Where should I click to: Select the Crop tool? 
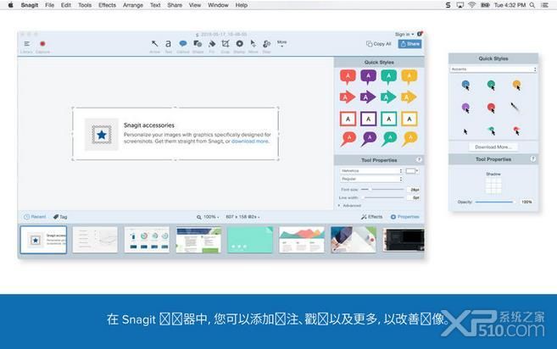pos(226,44)
